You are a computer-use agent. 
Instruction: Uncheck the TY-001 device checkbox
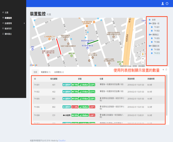[152, 27]
